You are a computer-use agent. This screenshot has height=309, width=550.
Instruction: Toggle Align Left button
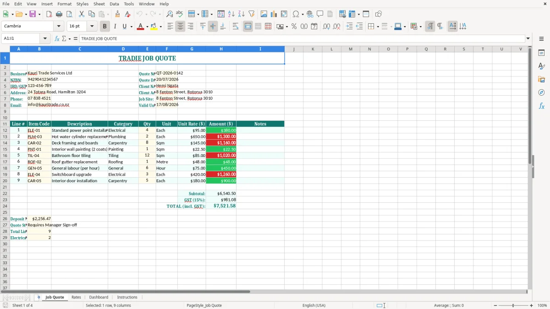(170, 27)
